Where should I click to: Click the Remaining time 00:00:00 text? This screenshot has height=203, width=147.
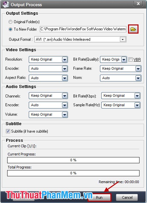tap(119, 182)
